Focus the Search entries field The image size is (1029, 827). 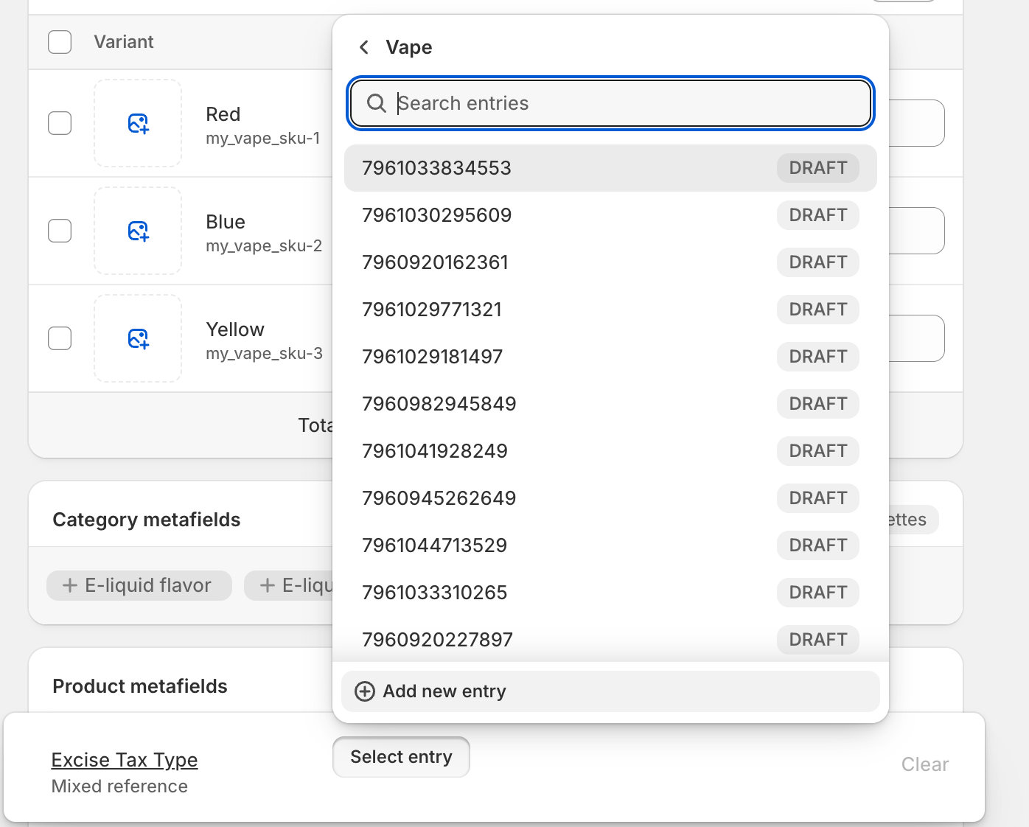(627, 103)
